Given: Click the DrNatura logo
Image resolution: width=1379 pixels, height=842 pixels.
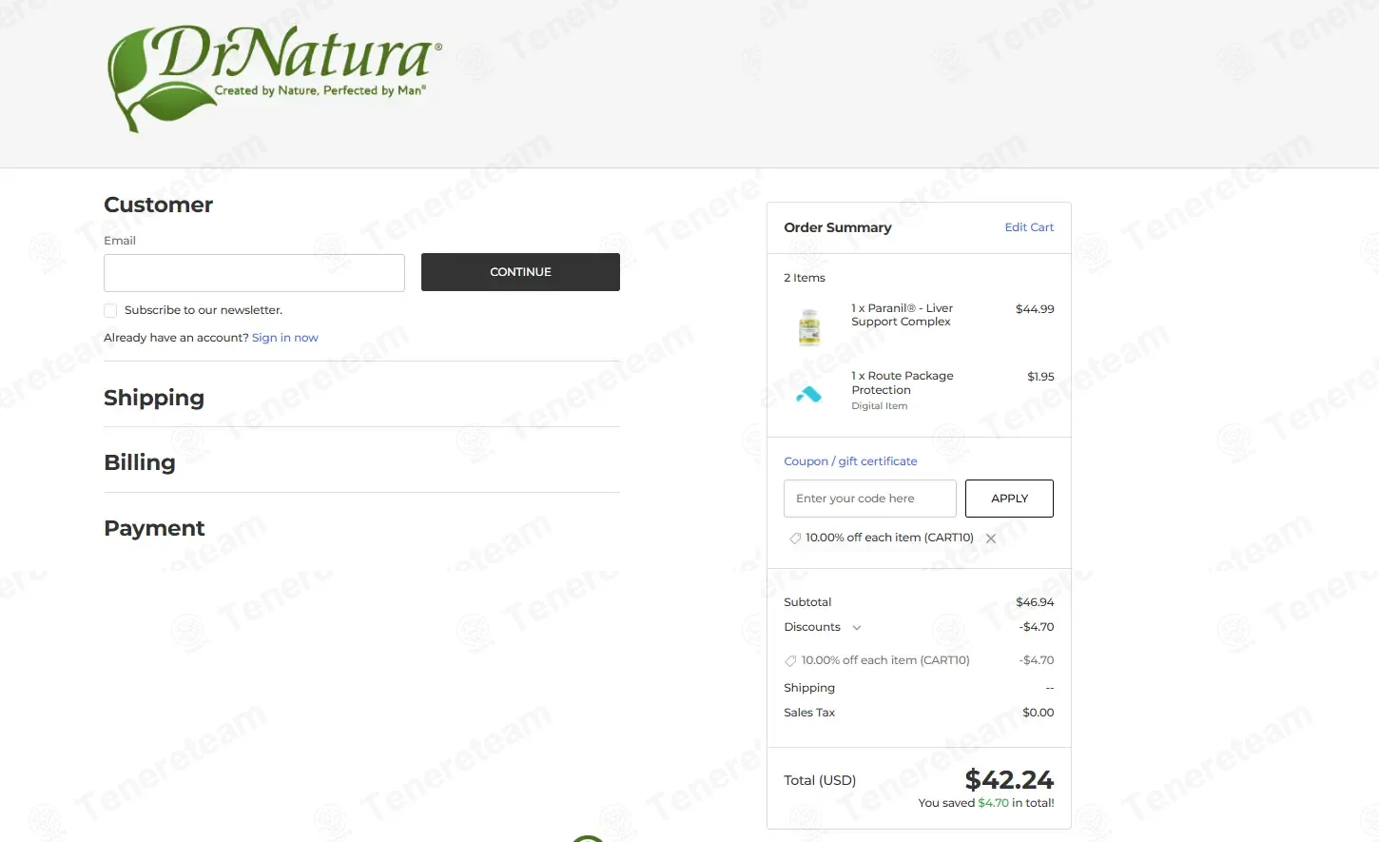Looking at the screenshot, I should pos(275,79).
